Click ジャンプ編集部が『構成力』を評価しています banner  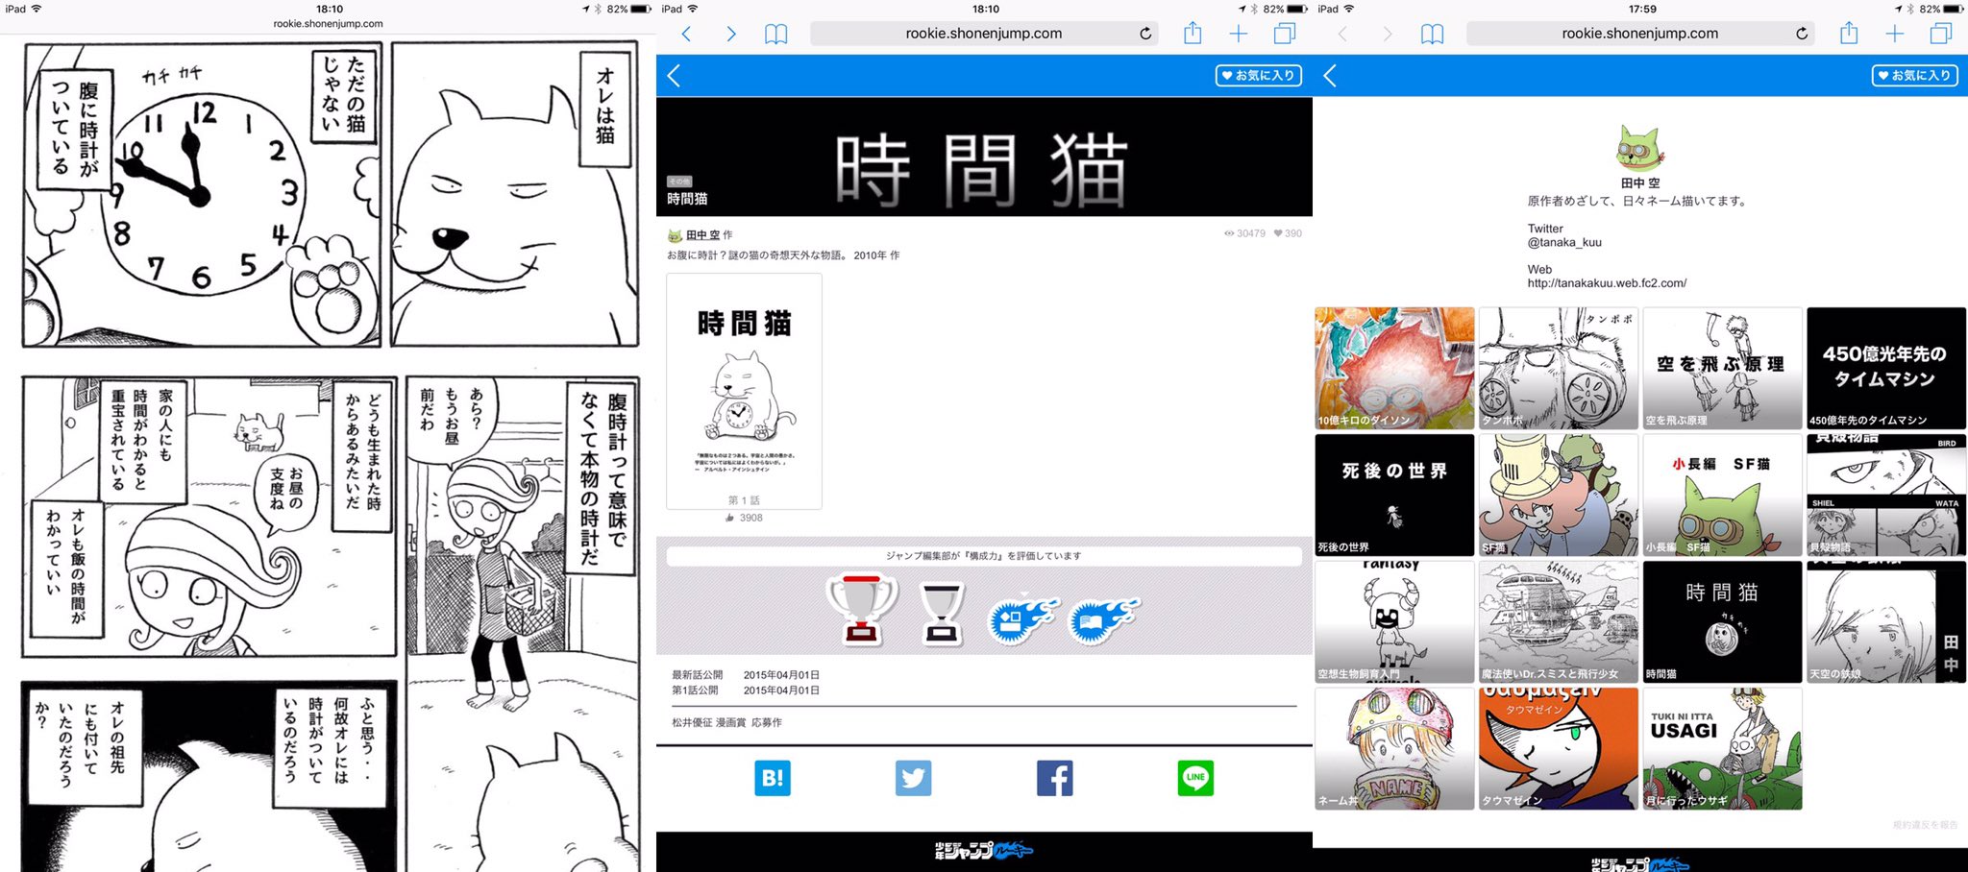[984, 556]
